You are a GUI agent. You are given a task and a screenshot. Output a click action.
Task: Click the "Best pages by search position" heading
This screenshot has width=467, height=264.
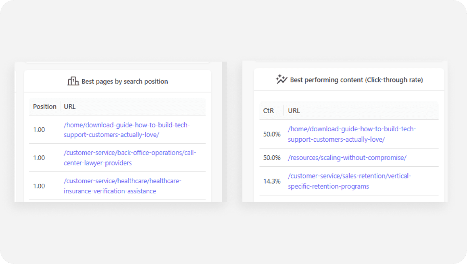pos(125,82)
